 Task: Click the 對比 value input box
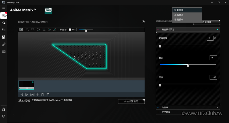point(213,58)
